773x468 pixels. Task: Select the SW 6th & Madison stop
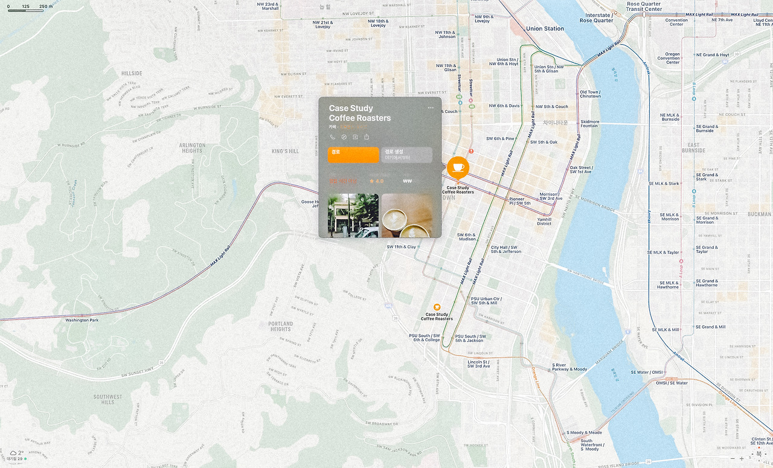[x=466, y=237]
